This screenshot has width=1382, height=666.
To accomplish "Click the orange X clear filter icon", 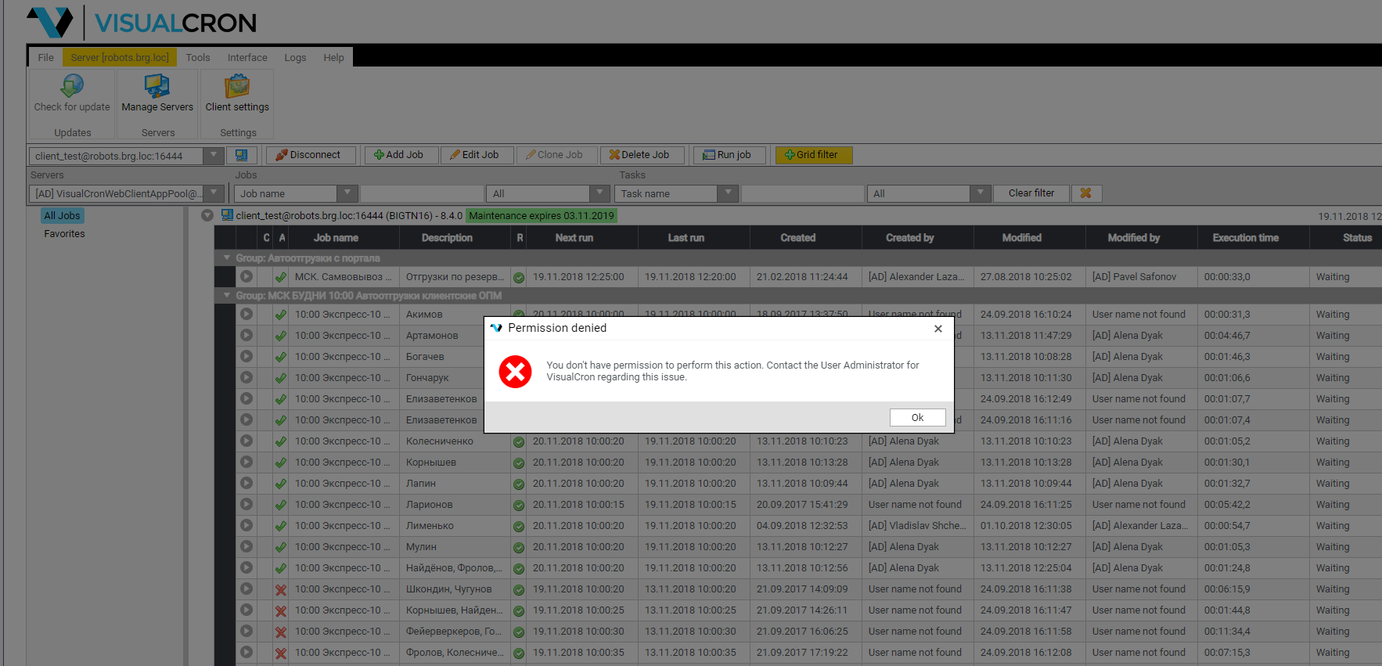I will (x=1085, y=193).
